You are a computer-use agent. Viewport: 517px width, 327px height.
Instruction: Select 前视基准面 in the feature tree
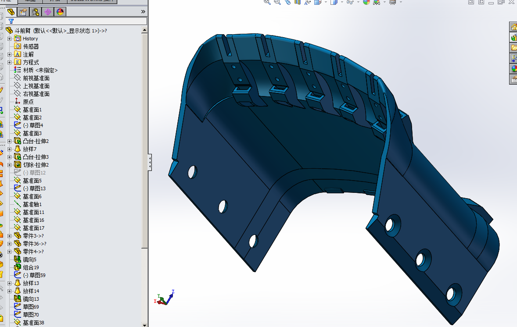point(36,78)
